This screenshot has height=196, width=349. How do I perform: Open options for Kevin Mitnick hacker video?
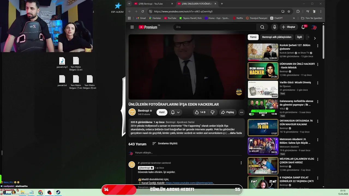click(x=318, y=65)
